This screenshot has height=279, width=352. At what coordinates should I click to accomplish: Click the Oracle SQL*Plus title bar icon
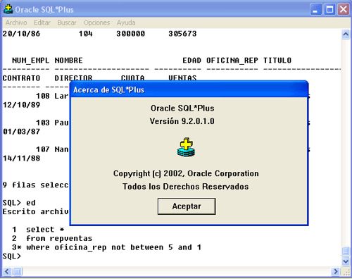coord(8,9)
